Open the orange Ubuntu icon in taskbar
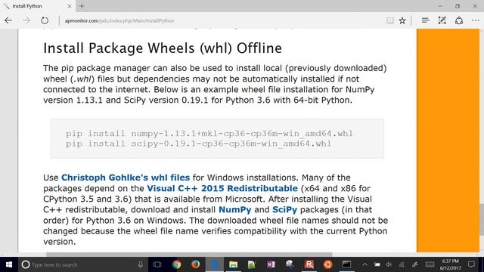This screenshot has width=484, height=272. 327,264
